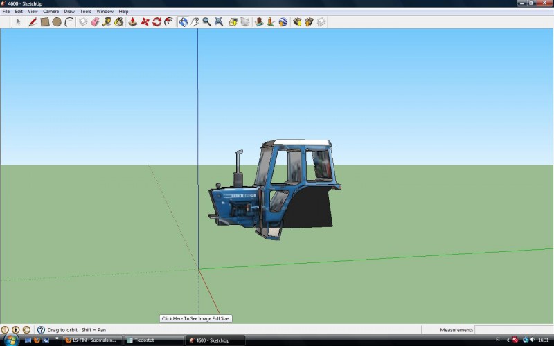Click the first status bar circle icon
554x346 pixels.
tap(5, 330)
